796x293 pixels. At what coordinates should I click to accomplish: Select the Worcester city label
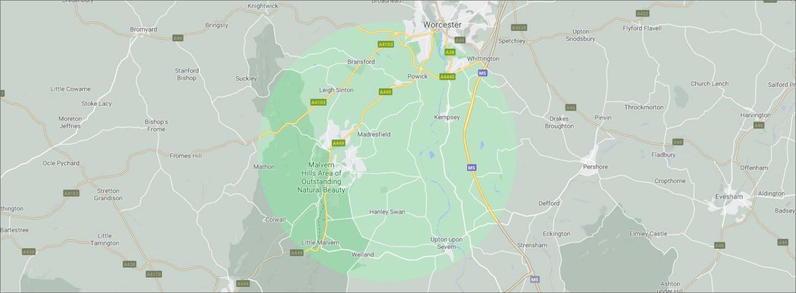point(442,25)
